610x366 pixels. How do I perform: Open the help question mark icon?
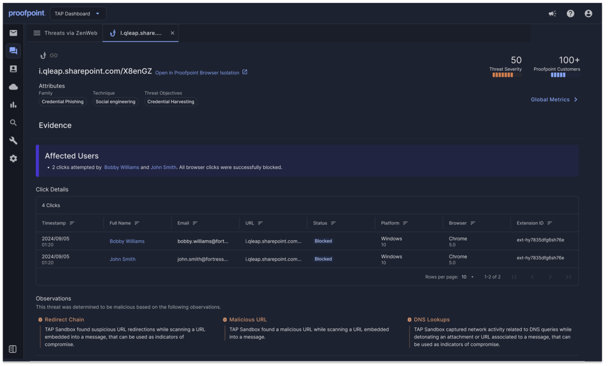click(571, 14)
